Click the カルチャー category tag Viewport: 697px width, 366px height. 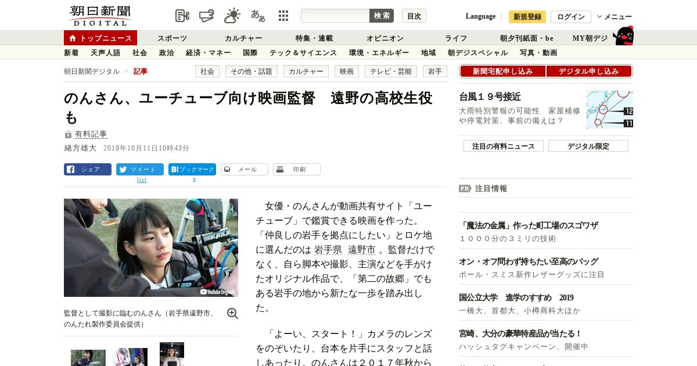[306, 71]
